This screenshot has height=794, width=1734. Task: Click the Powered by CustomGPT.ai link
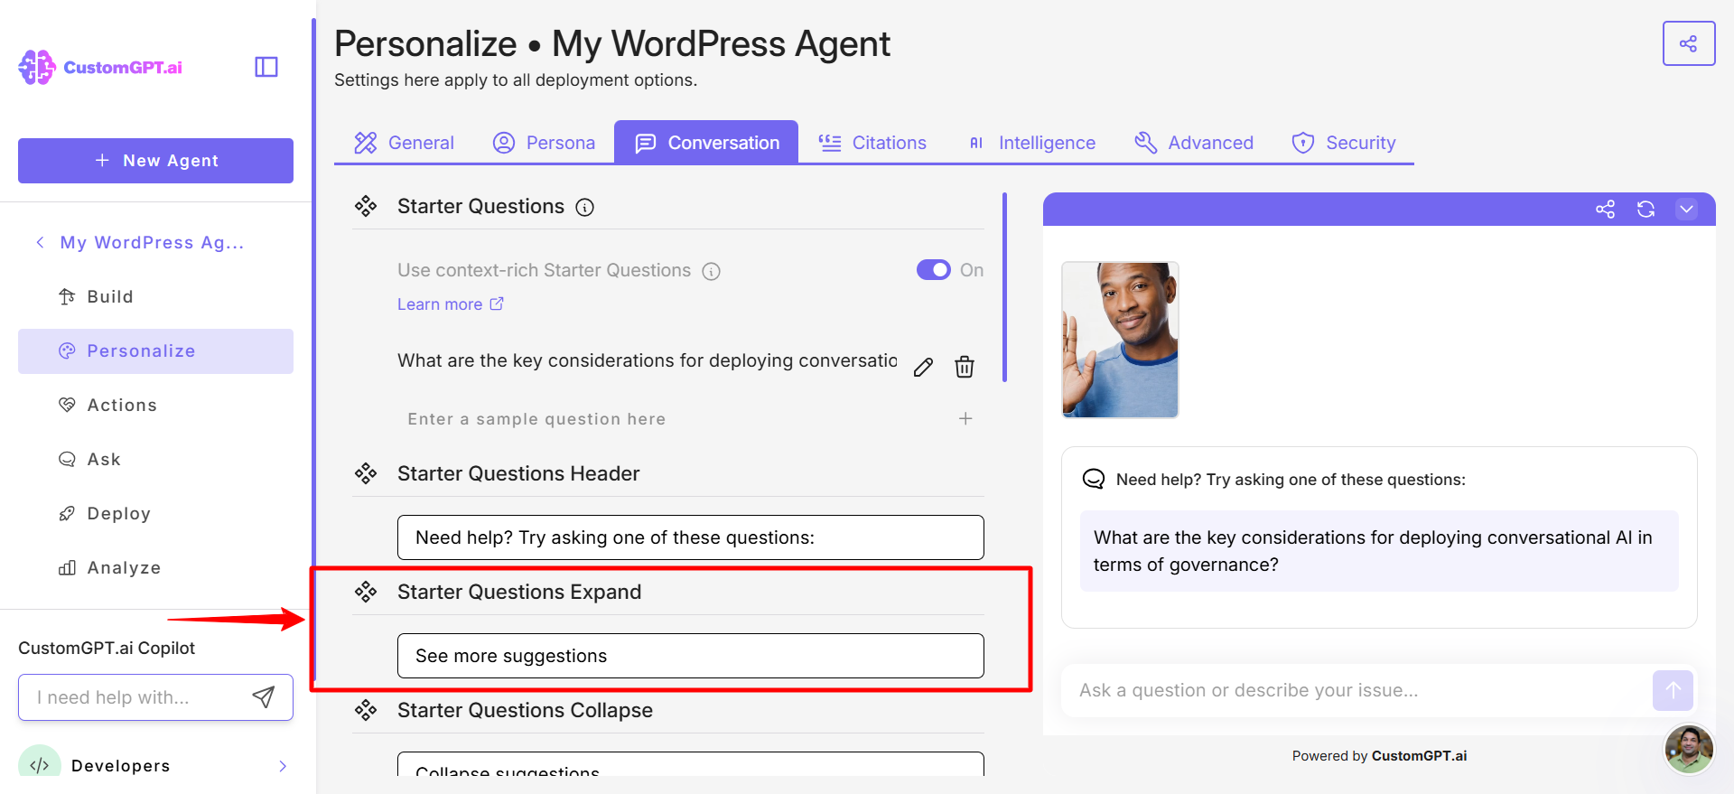(x=1379, y=756)
